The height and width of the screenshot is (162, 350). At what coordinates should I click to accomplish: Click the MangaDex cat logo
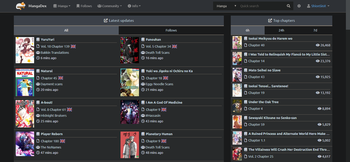coord(21,6)
